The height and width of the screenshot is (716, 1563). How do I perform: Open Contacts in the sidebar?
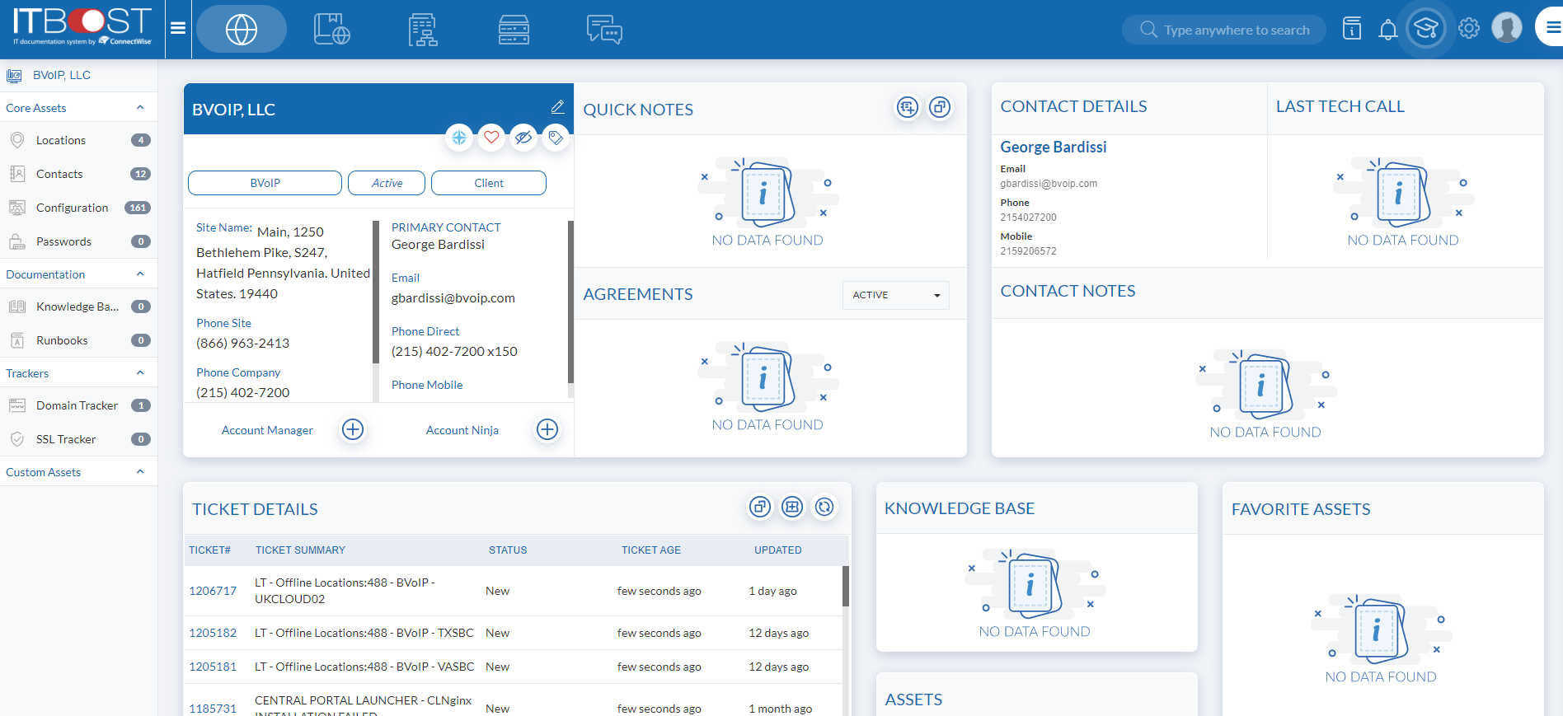click(x=78, y=174)
